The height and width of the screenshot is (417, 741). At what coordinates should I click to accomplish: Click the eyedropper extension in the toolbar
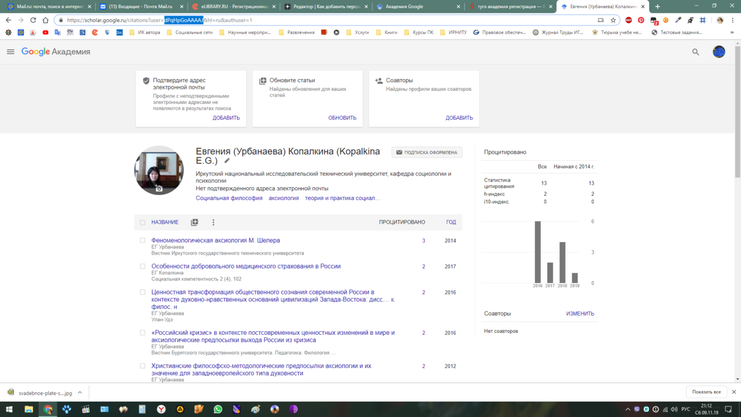[677, 20]
